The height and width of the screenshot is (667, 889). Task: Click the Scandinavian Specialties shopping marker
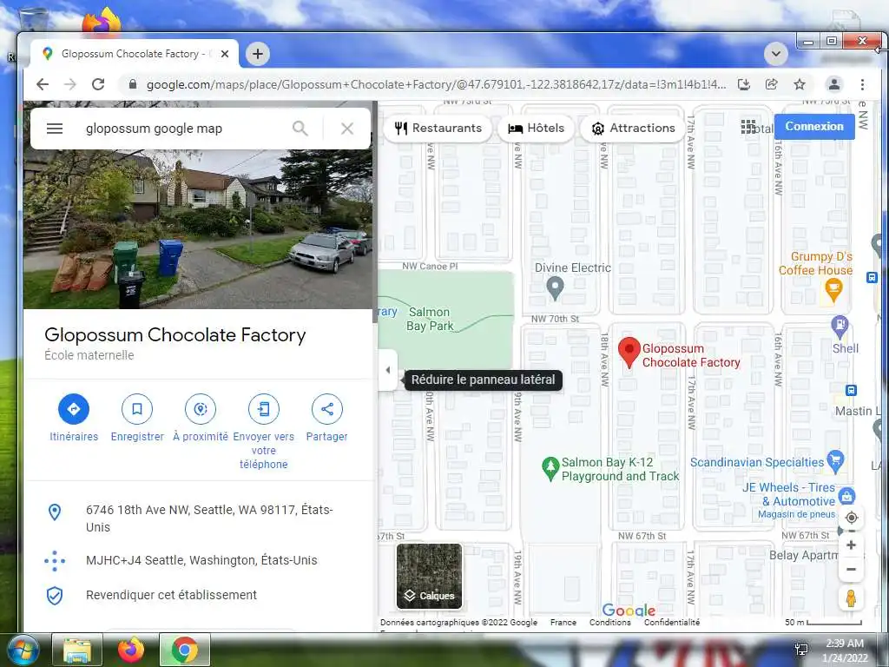pos(835,461)
